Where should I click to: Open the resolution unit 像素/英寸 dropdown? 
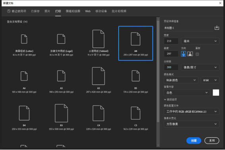click(x=200, y=67)
